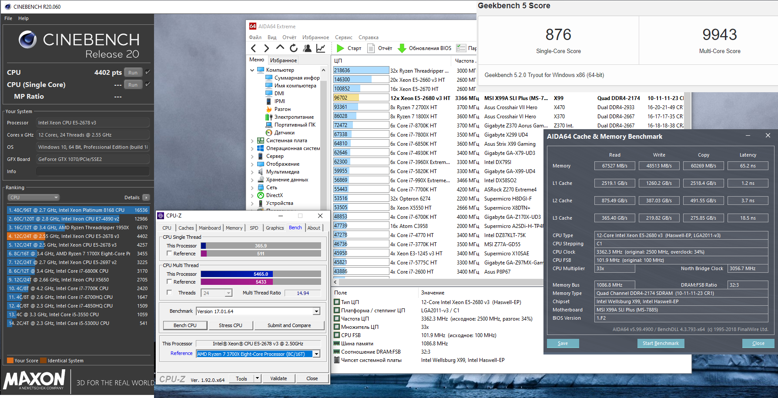The width and height of the screenshot is (778, 398).
Task: Select the Разгон flame icon
Action: pos(269,109)
